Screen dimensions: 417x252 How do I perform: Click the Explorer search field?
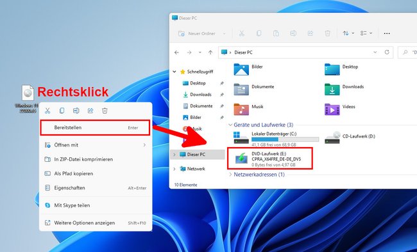[407, 52]
